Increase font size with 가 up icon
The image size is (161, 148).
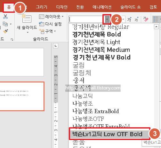129,19
